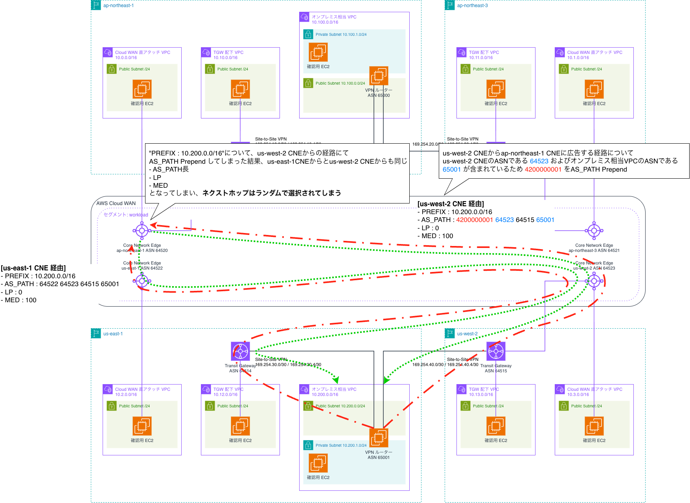
Task: Click the ap-northeast-1 region flag icon
Action: [x=96, y=5]
